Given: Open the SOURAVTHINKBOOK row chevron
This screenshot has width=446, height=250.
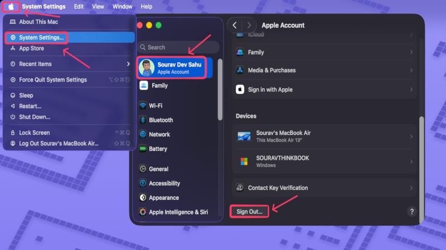Looking at the screenshot, I should (x=411, y=161).
